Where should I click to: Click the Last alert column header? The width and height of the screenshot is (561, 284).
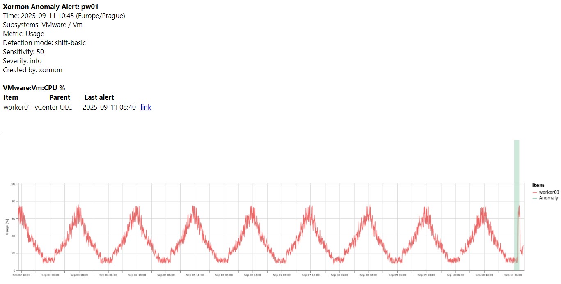point(99,97)
